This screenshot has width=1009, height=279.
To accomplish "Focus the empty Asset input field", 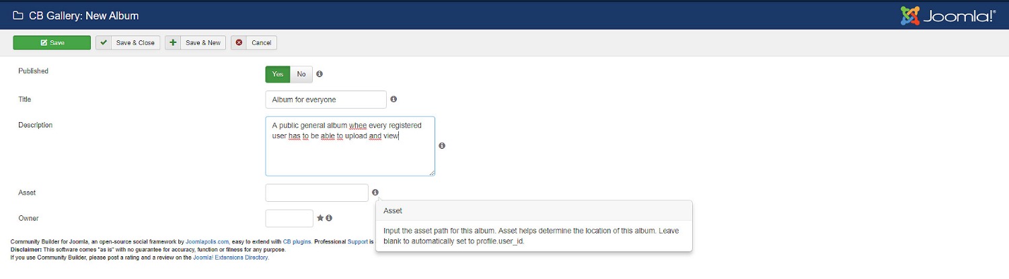I will click(x=317, y=192).
